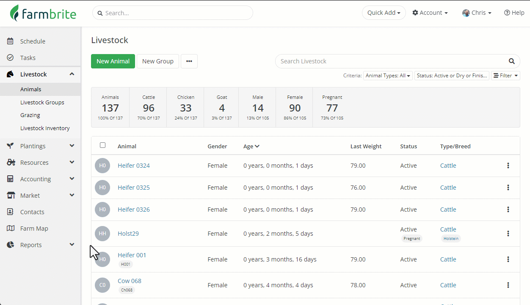Open the three-dot menu for Cow 068
The width and height of the screenshot is (530, 305).
click(508, 285)
